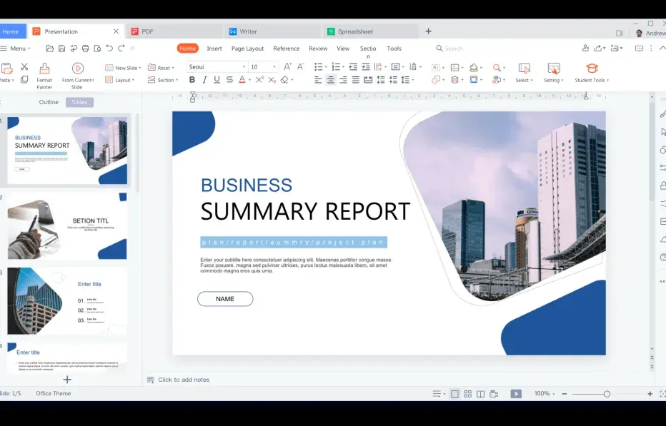
Task: Open the main Menu button
Action: (x=15, y=49)
